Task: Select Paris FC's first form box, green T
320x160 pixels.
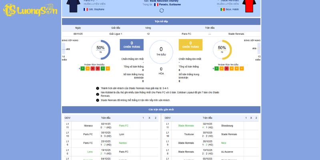Action: (82, 68)
